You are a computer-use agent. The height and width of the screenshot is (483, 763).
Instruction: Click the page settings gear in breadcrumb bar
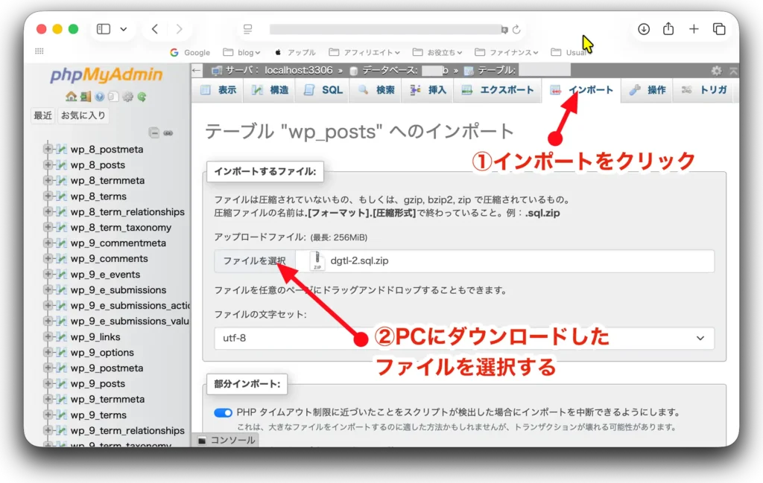[716, 71]
